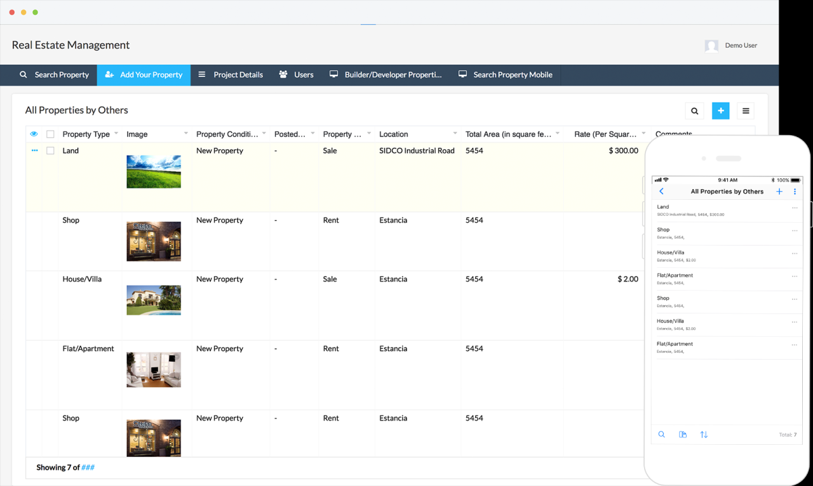Tap ellipsis beside second Shop in mobile list
813x486 pixels.
(x=795, y=299)
